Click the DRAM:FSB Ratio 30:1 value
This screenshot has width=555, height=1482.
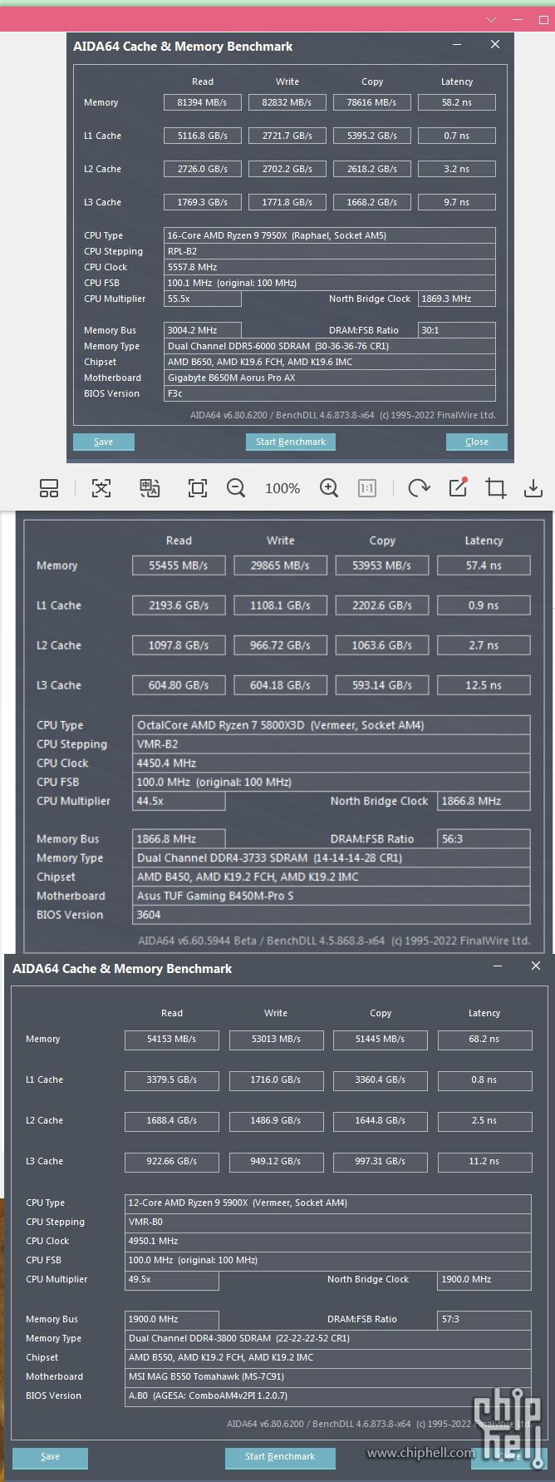(x=457, y=330)
